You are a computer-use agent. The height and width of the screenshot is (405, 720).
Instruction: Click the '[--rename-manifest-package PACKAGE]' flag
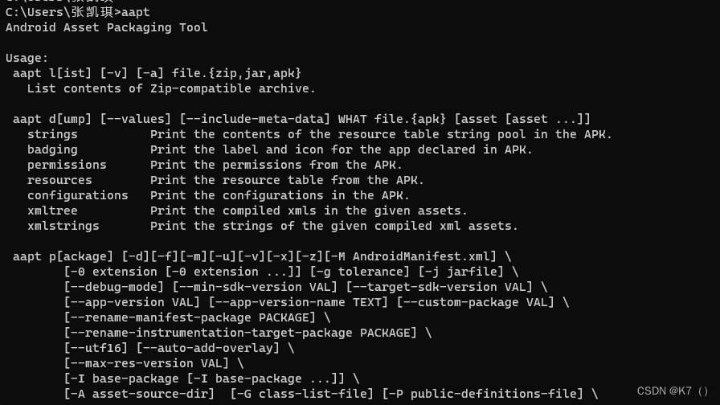click(190, 317)
